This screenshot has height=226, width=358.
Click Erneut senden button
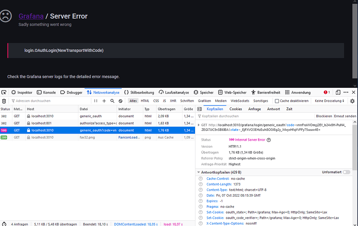coord(345,116)
